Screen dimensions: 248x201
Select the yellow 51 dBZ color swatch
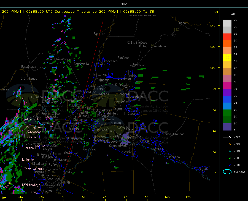(227, 58)
